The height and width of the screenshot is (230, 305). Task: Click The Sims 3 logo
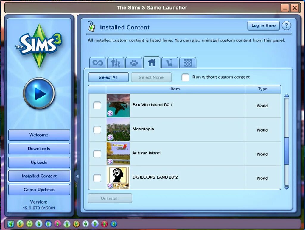tap(39, 46)
